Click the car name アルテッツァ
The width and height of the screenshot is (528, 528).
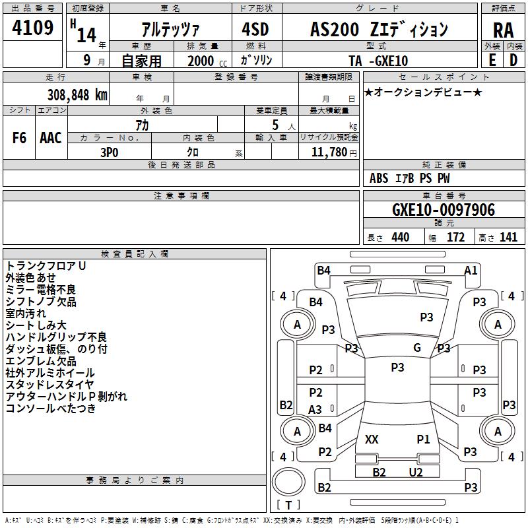(170, 30)
